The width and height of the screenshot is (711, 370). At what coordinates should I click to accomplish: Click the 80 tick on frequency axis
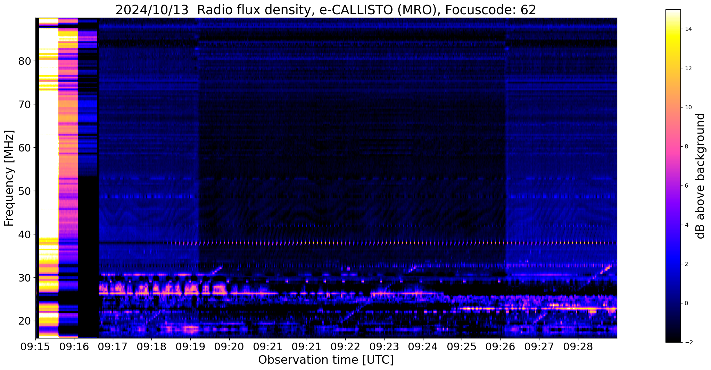(x=25, y=61)
